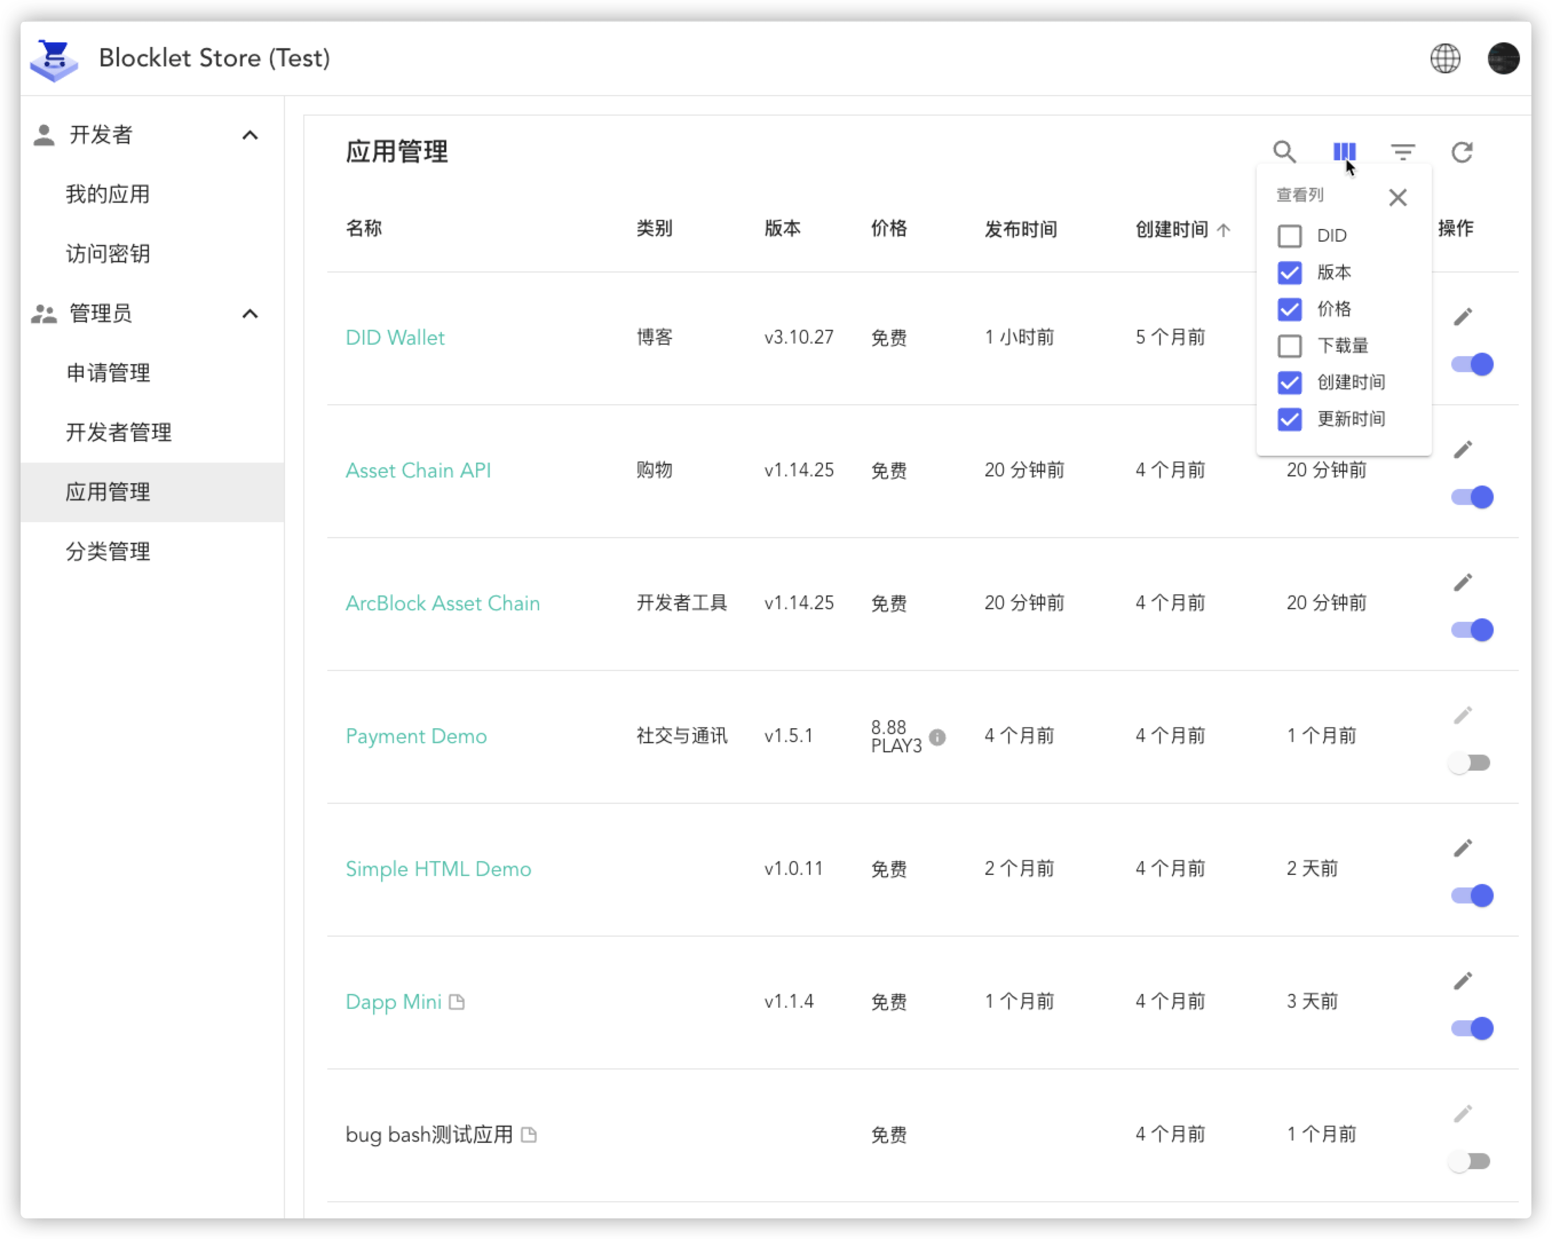Disable the Asset Chain API toggle
Screen dimensions: 1552x1239
tap(1472, 497)
